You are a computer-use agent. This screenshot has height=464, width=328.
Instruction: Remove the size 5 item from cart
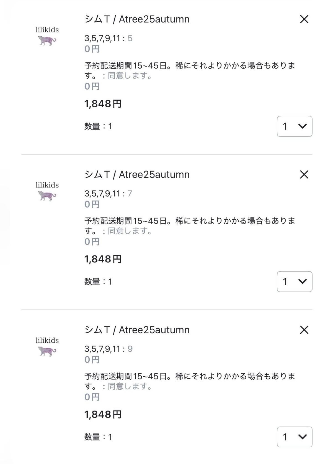[304, 19]
